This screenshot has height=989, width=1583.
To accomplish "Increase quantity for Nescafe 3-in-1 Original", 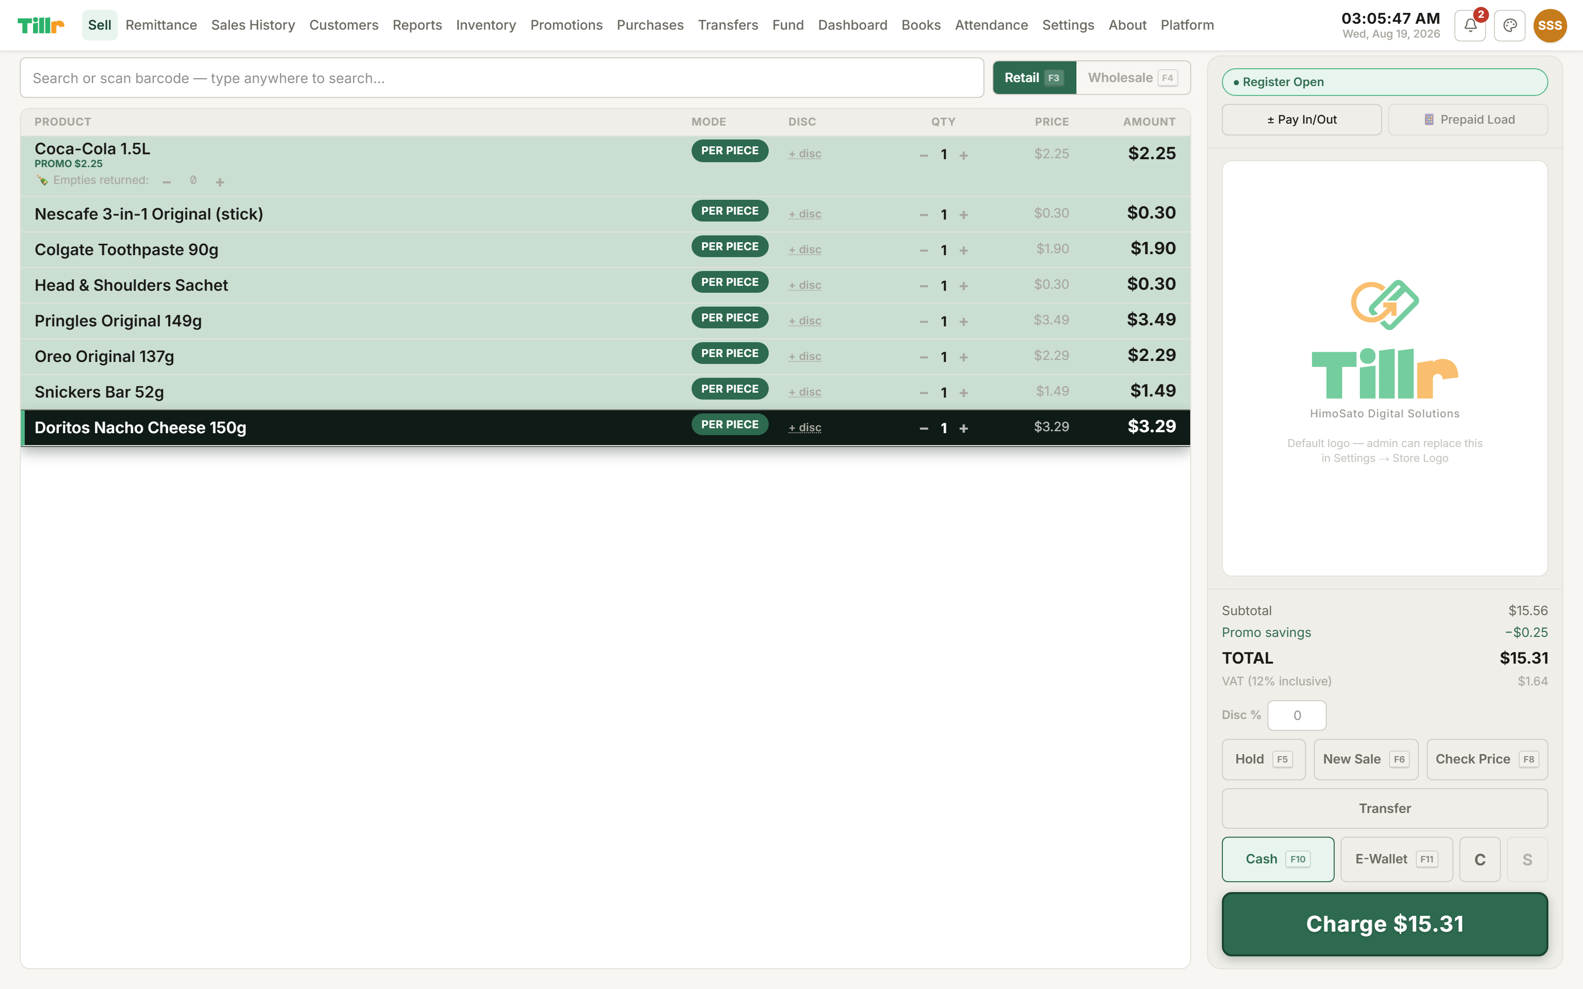I will 964,215.
